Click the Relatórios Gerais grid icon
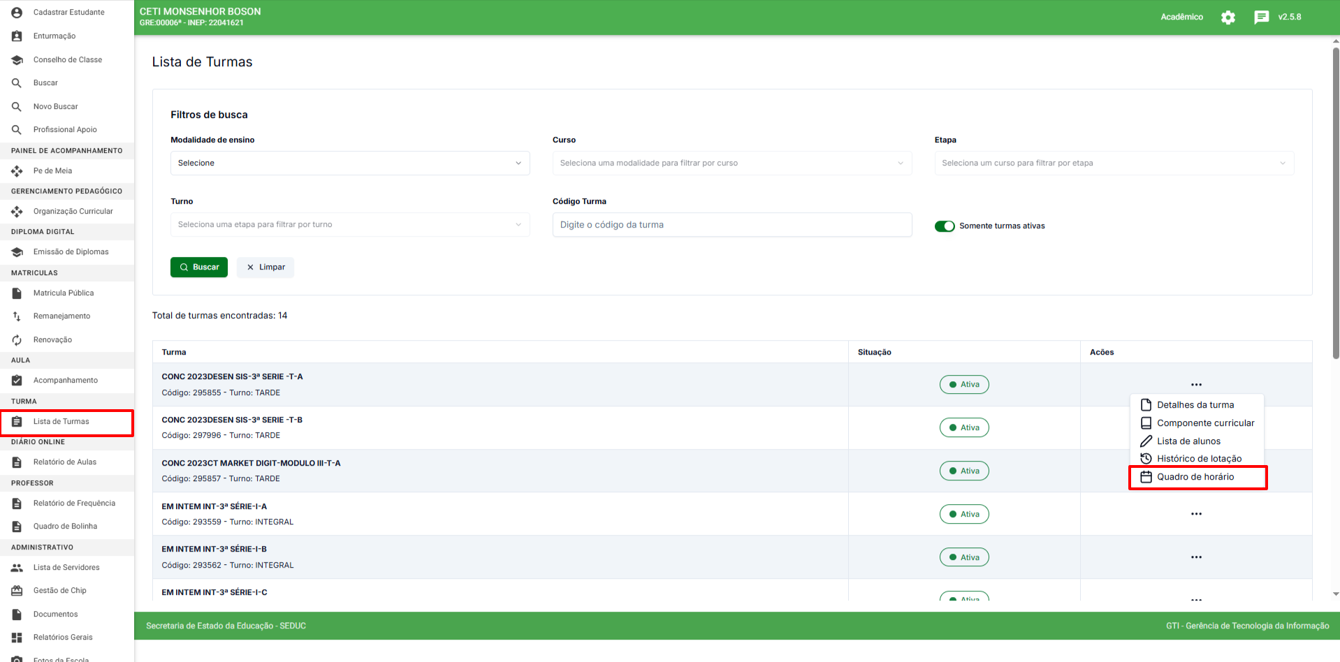The height and width of the screenshot is (662, 1340). point(17,638)
